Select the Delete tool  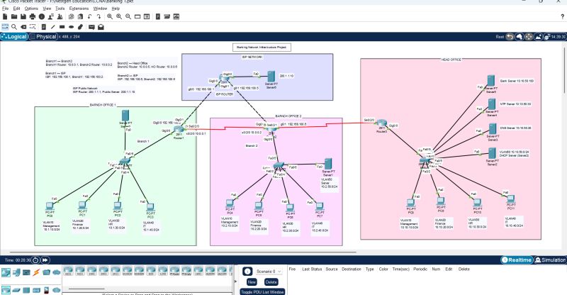coord(23,27)
